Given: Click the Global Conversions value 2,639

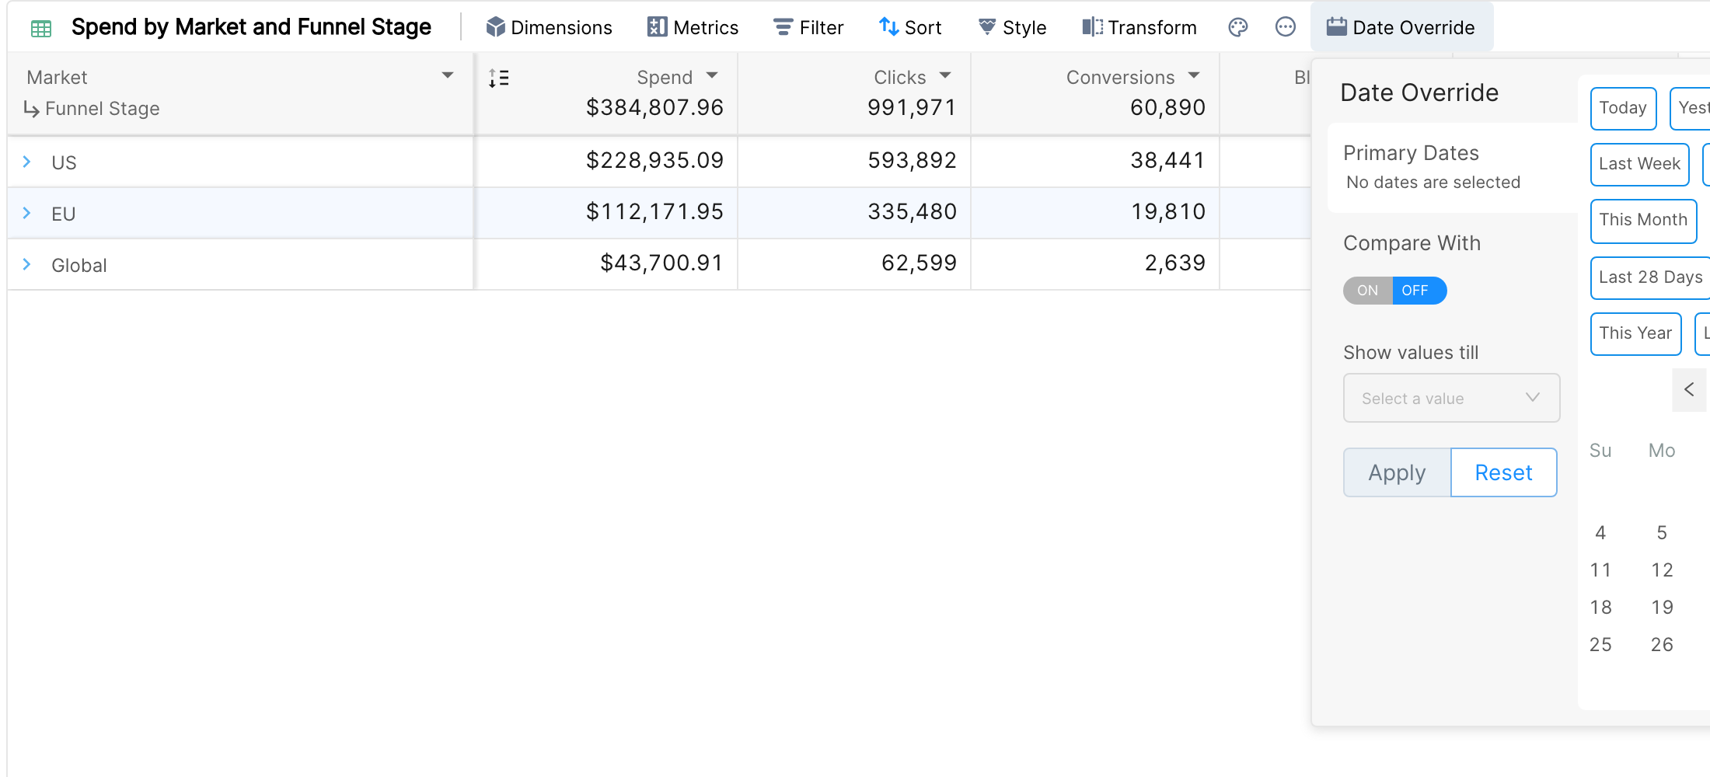Looking at the screenshot, I should coord(1174,263).
